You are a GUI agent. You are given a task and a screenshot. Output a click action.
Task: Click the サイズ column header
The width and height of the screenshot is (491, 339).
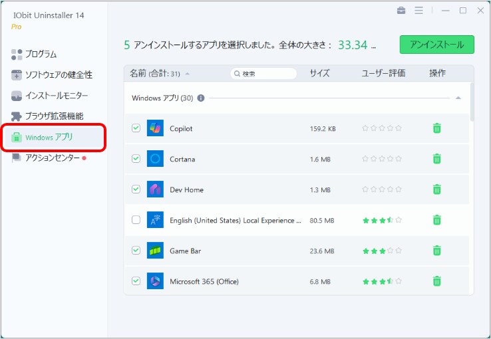point(320,74)
